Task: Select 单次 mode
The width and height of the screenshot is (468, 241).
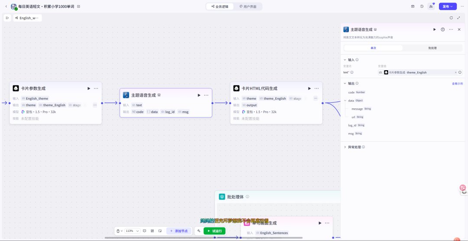Action: (x=373, y=48)
